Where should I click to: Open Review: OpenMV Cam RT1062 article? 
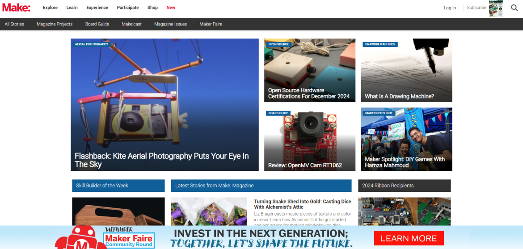(x=305, y=165)
